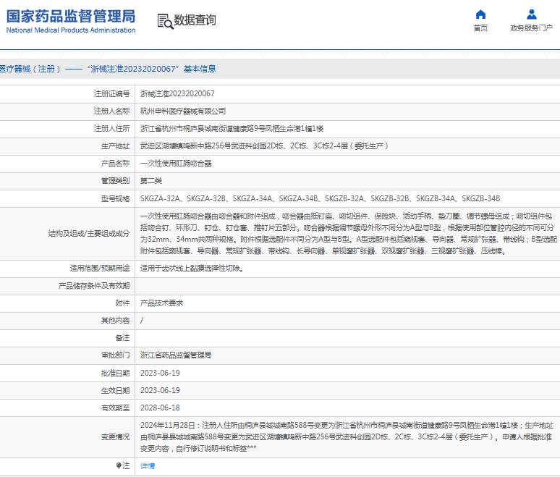
Task: Click the 注册人名称 label
Action: 112,111
